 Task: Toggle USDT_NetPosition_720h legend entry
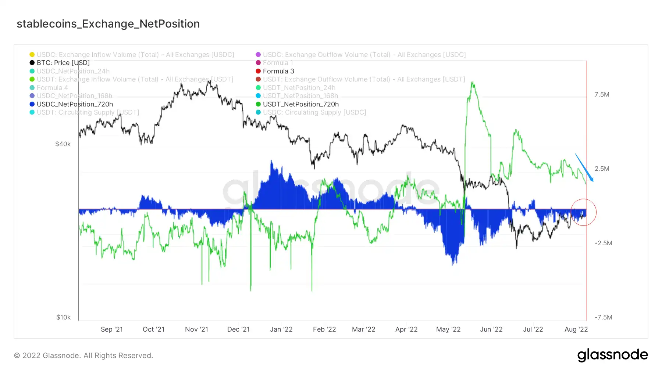[x=297, y=104]
